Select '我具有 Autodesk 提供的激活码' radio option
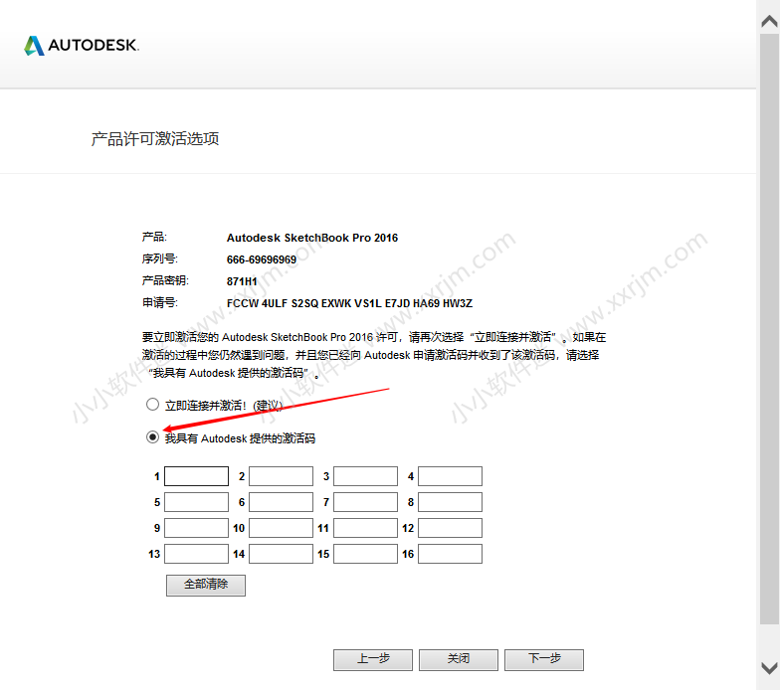This screenshot has width=780, height=690. [x=153, y=437]
